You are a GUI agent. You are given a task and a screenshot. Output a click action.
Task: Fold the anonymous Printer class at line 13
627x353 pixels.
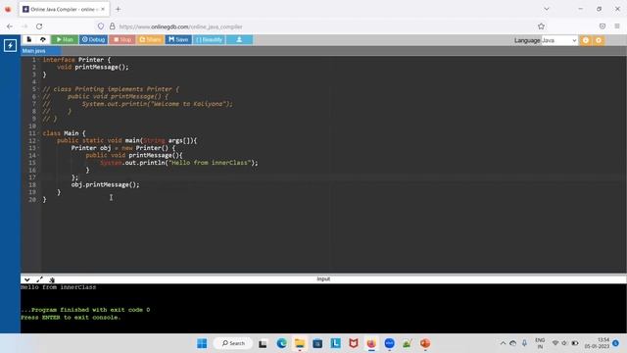pyautogui.click(x=38, y=148)
